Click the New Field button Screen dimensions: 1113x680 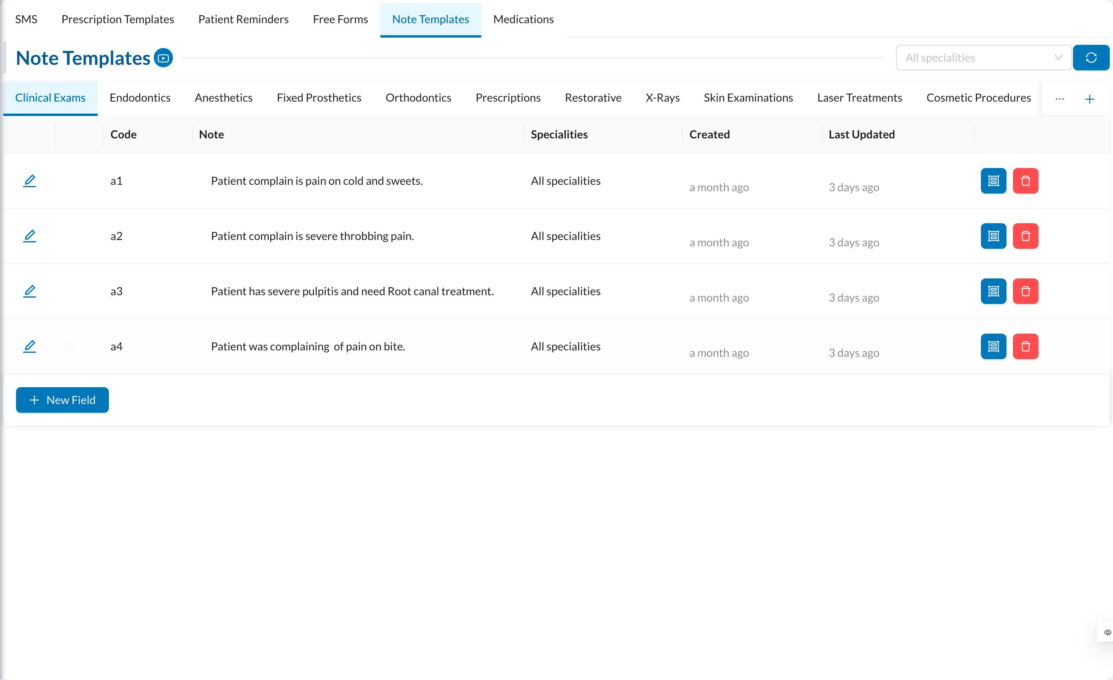tap(62, 400)
